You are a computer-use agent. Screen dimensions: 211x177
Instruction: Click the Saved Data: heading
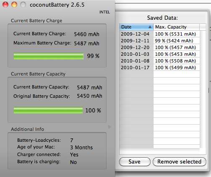click(x=162, y=18)
